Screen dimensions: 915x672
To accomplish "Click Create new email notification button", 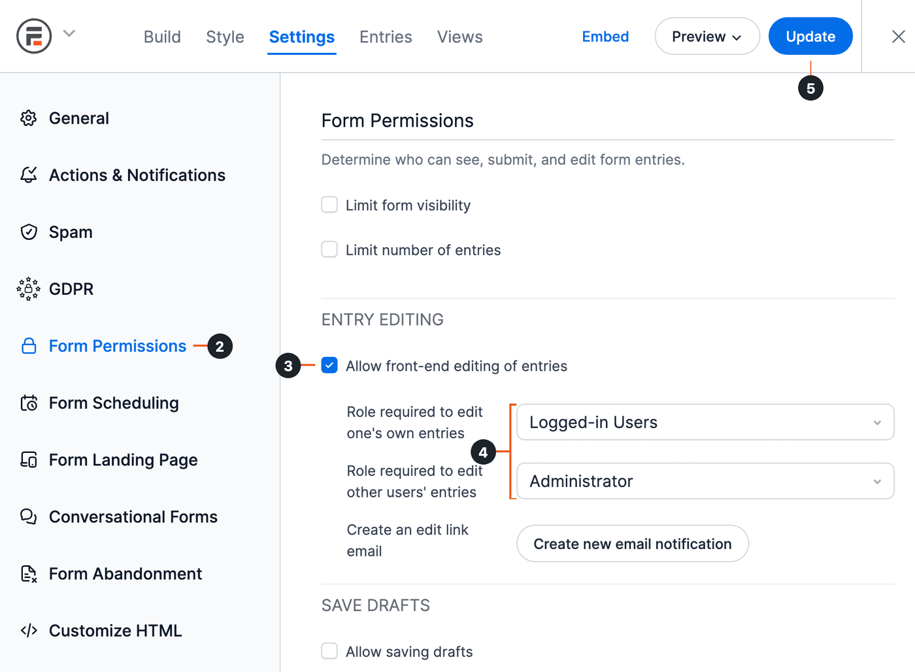I will tap(633, 544).
